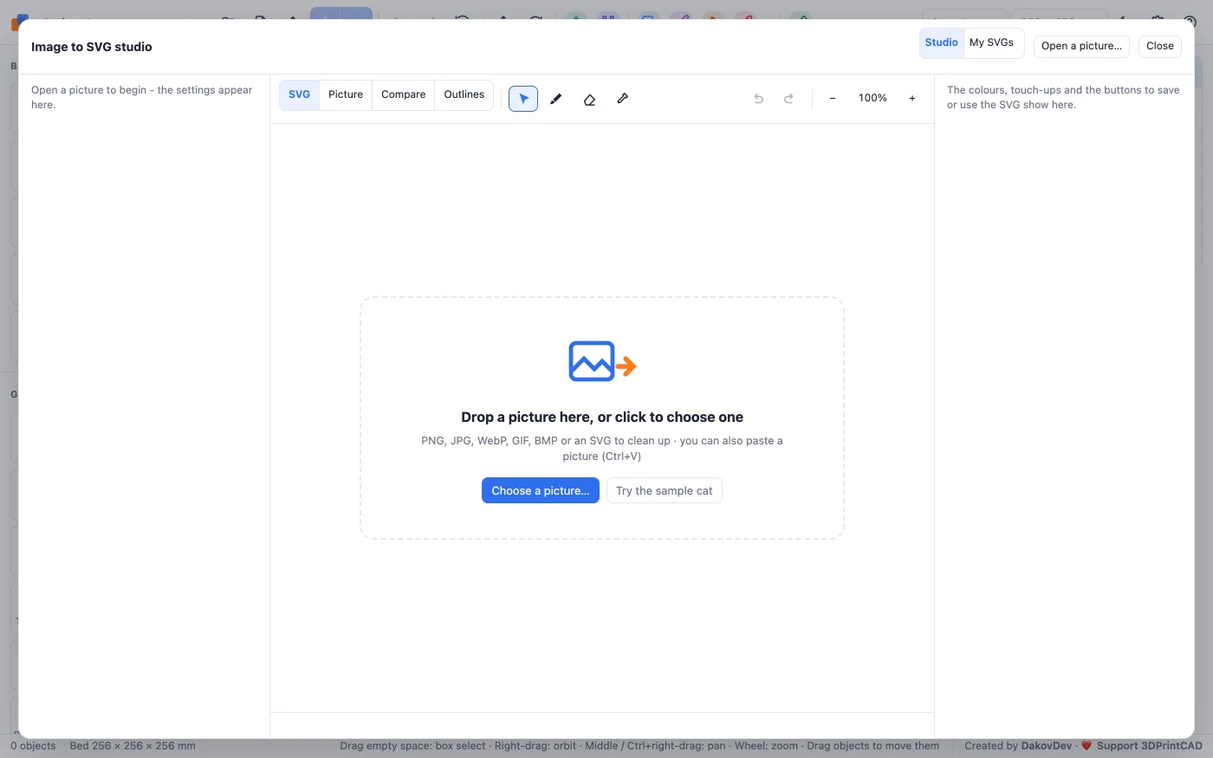Image resolution: width=1213 pixels, height=758 pixels.
Task: Click the 100% zoom level value
Action: coord(872,99)
